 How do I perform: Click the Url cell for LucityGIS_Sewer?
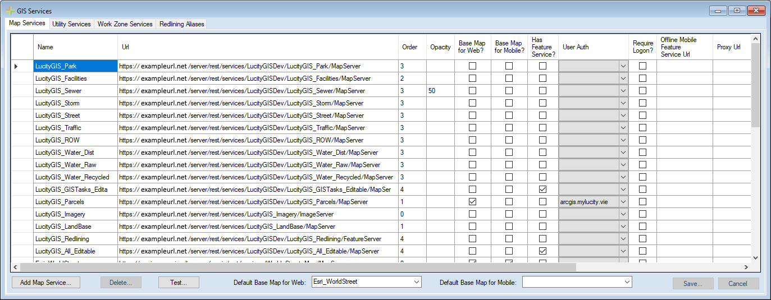pyautogui.click(x=258, y=91)
